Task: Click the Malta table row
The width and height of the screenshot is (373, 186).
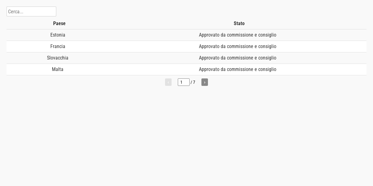Action: (186, 69)
